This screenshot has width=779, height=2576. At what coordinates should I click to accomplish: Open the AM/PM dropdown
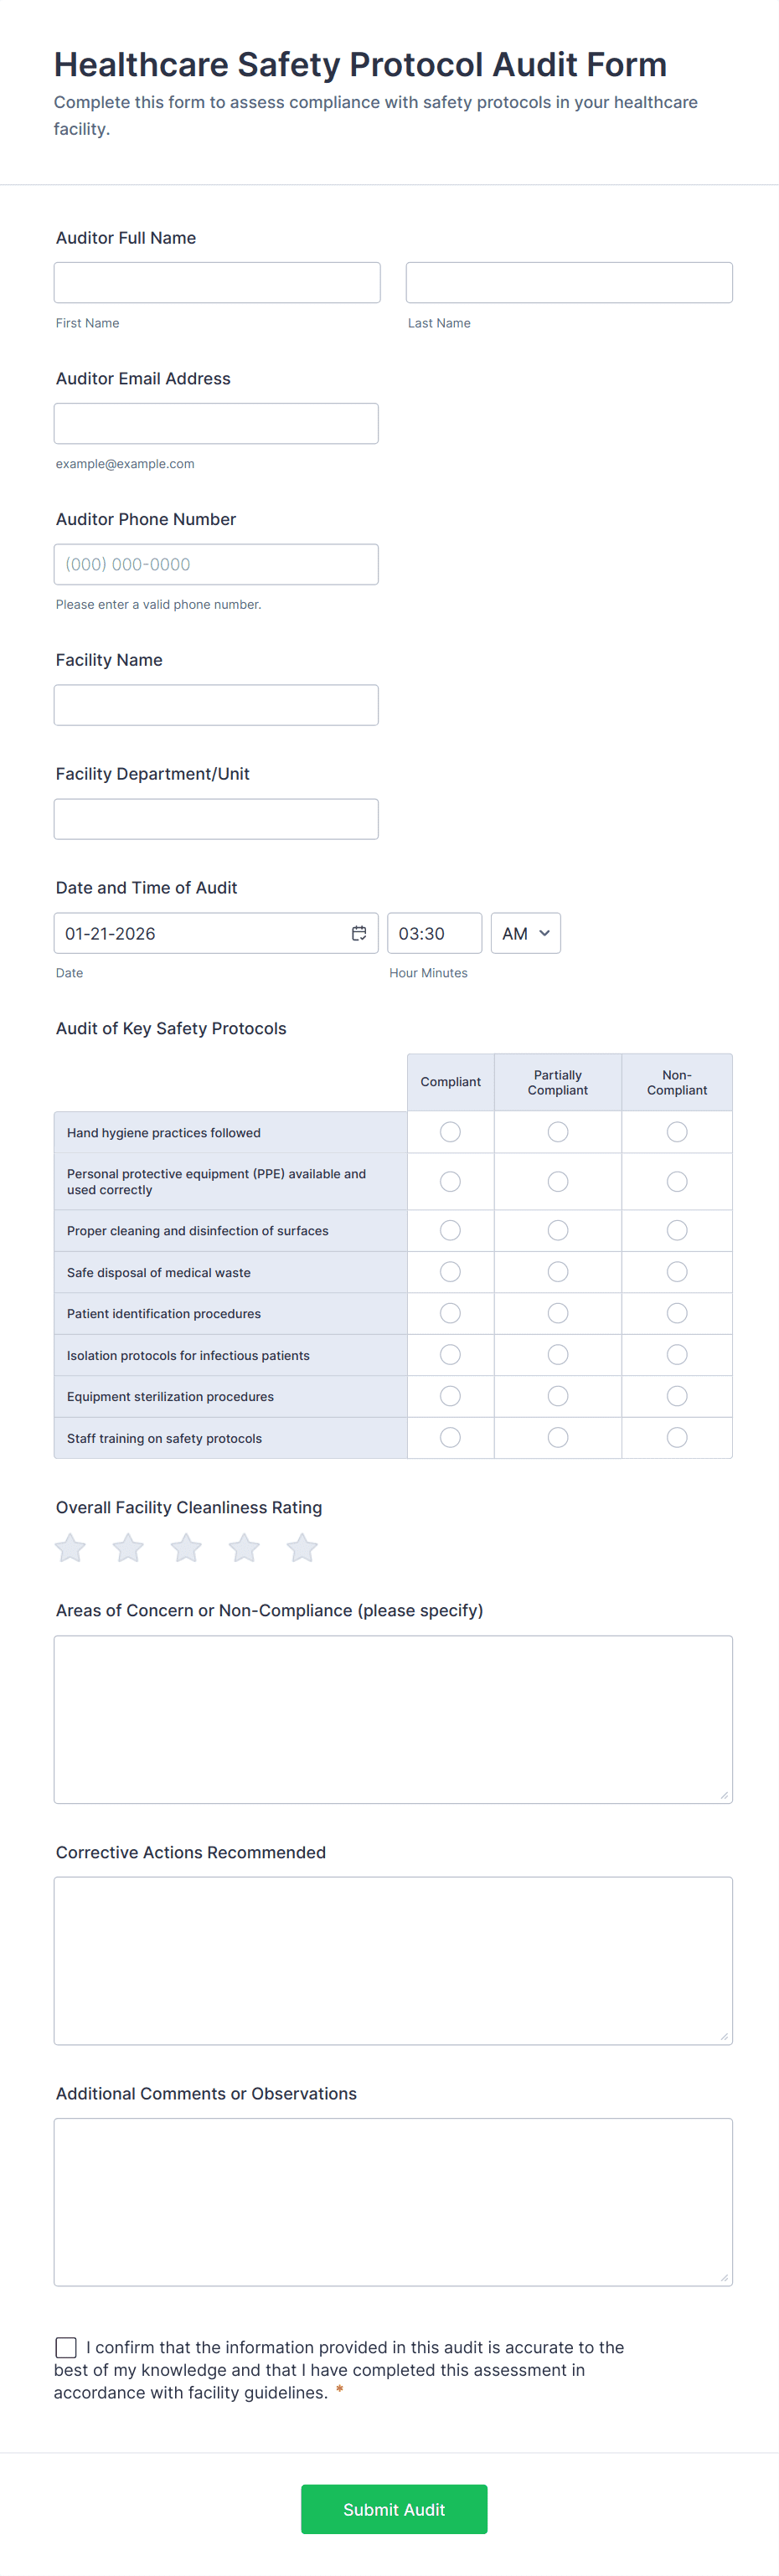525,932
